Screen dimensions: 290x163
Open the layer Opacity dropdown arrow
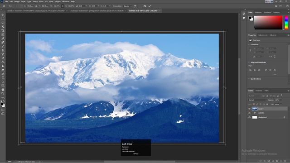coord(281,100)
